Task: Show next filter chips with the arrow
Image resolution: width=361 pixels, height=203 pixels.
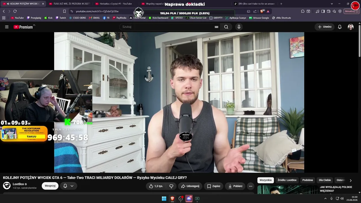Action: [x=351, y=180]
